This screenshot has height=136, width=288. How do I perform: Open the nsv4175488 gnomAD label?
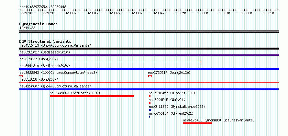click(219, 120)
